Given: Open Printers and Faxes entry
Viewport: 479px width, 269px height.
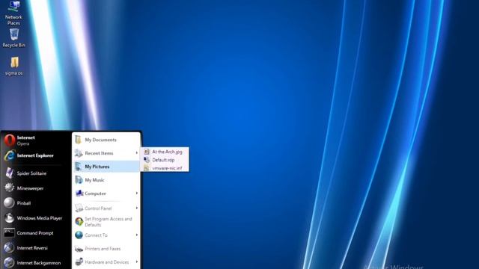Looking at the screenshot, I should 106,249.
